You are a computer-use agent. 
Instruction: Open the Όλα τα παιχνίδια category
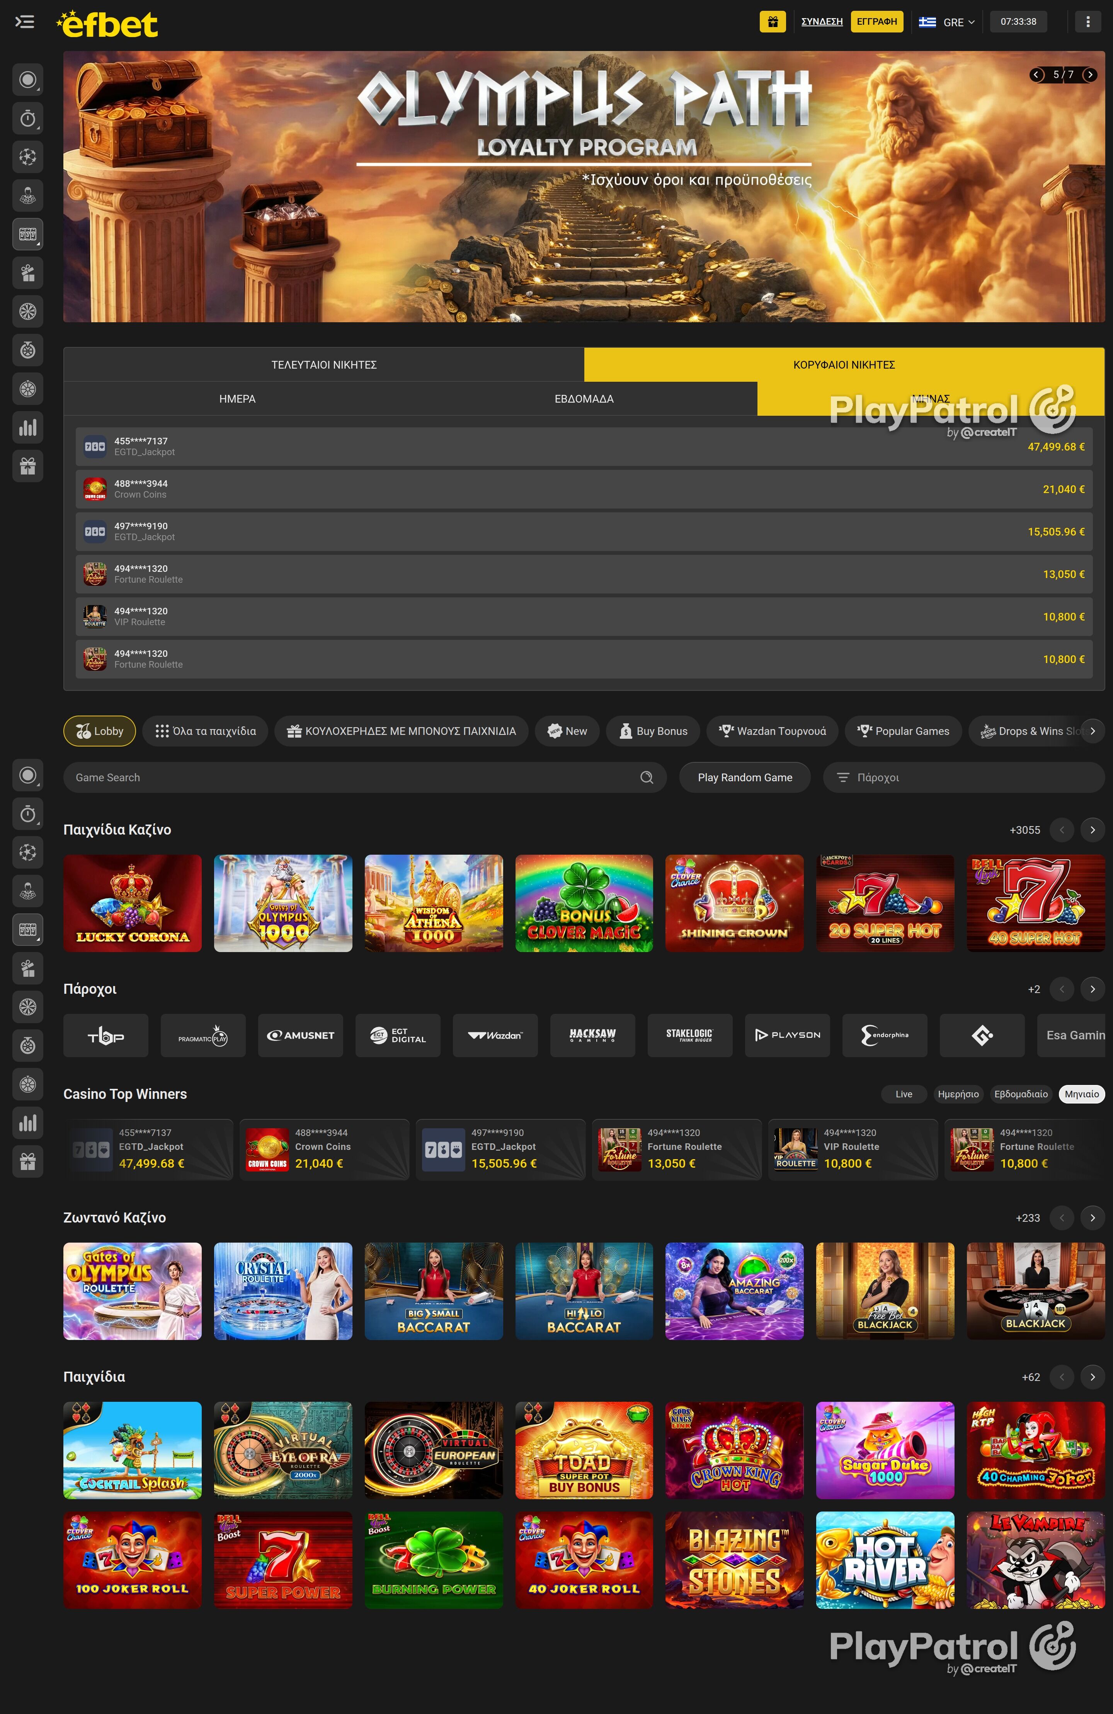coord(205,731)
